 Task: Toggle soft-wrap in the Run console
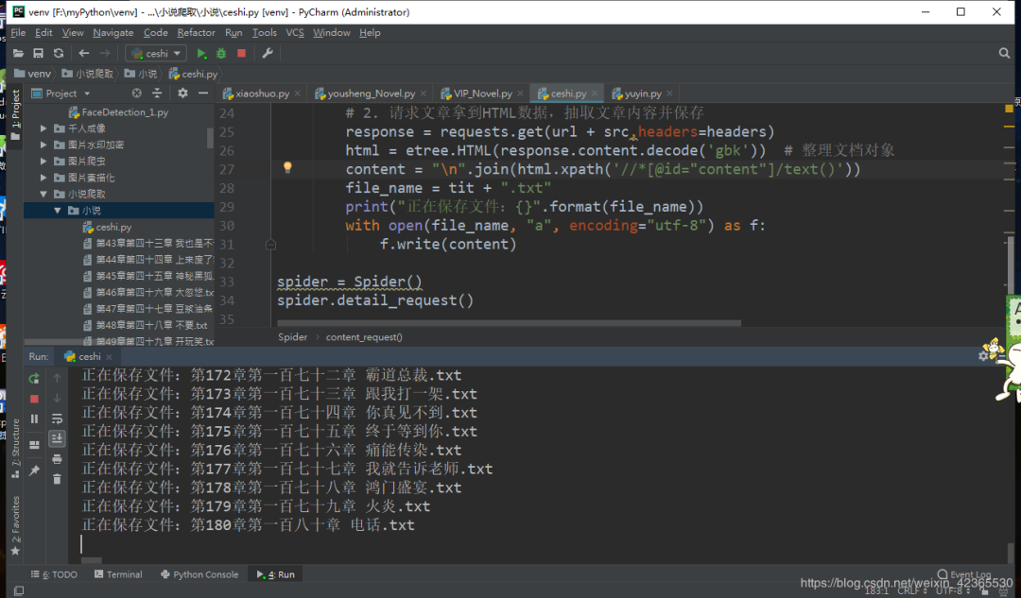point(58,419)
